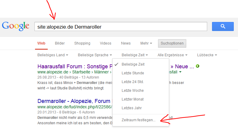The width and height of the screenshot is (238, 133).
Task: Open the Alle Ergebnisse dropdown
Action: (172, 55)
